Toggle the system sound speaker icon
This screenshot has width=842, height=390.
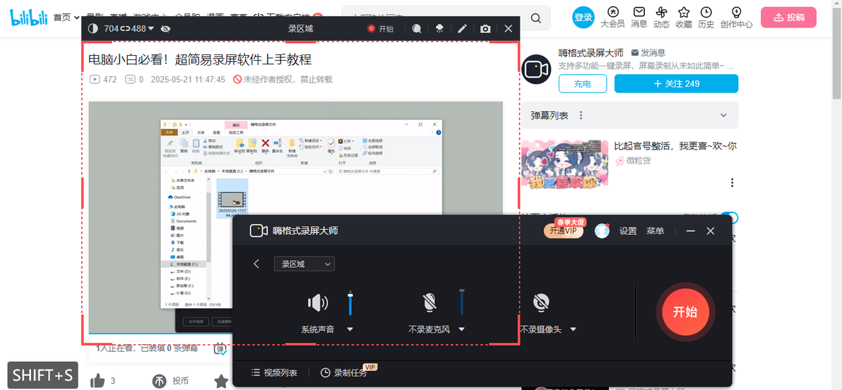point(317,303)
